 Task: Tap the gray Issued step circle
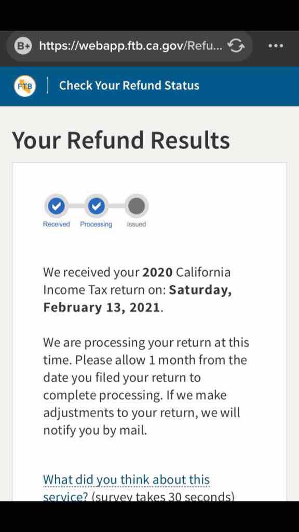pyautogui.click(x=136, y=206)
